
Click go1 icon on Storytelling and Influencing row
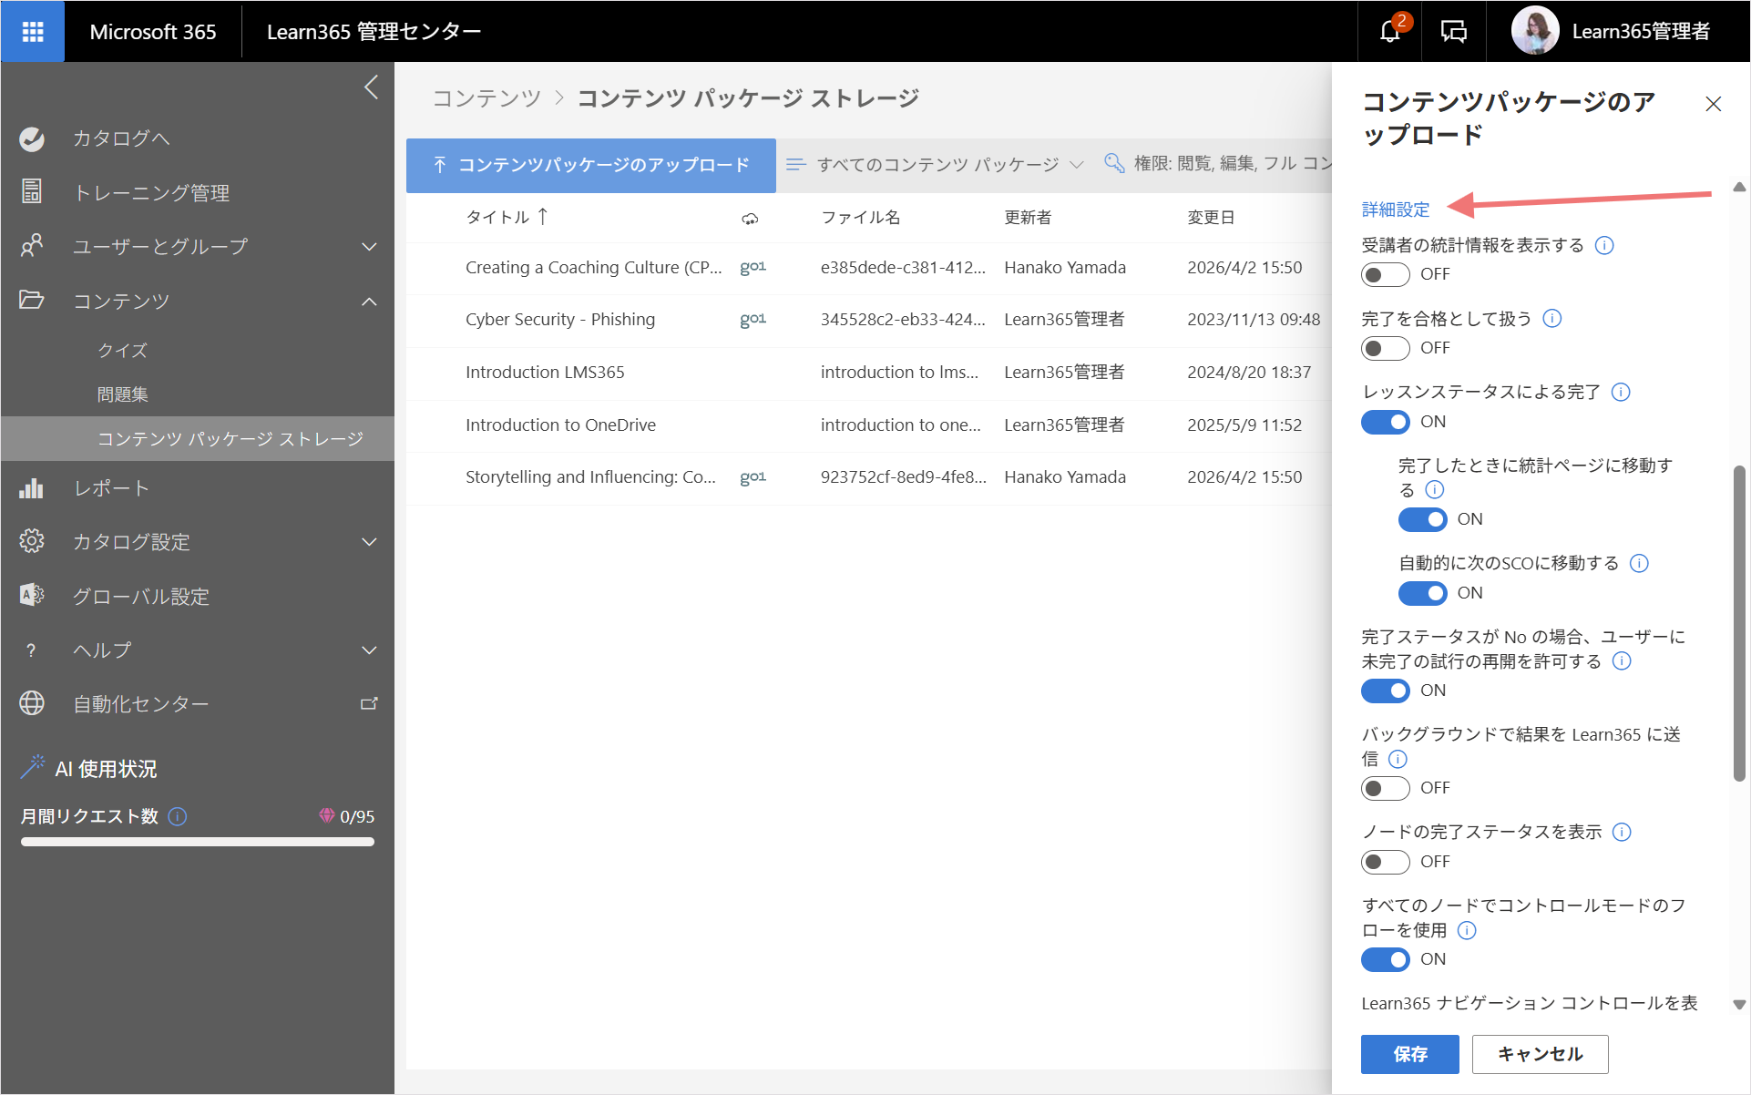click(x=753, y=476)
